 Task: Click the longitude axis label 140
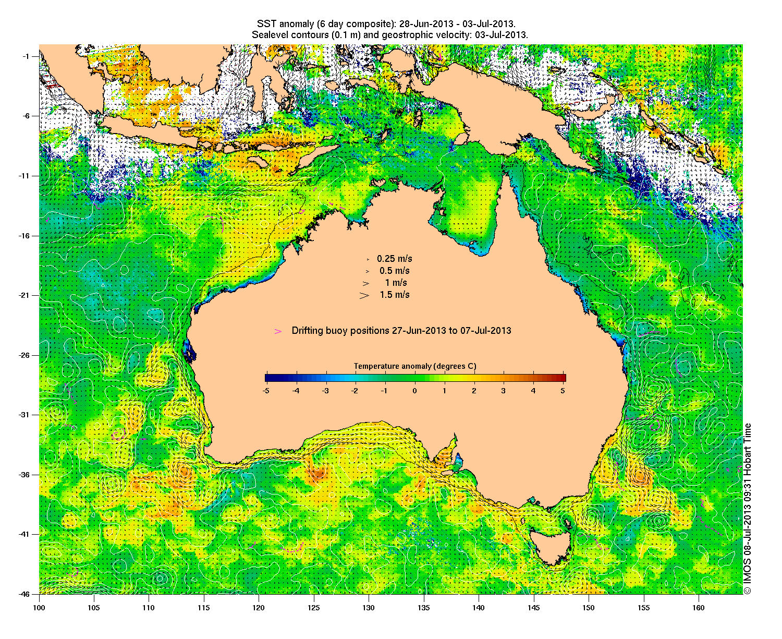tap(479, 608)
